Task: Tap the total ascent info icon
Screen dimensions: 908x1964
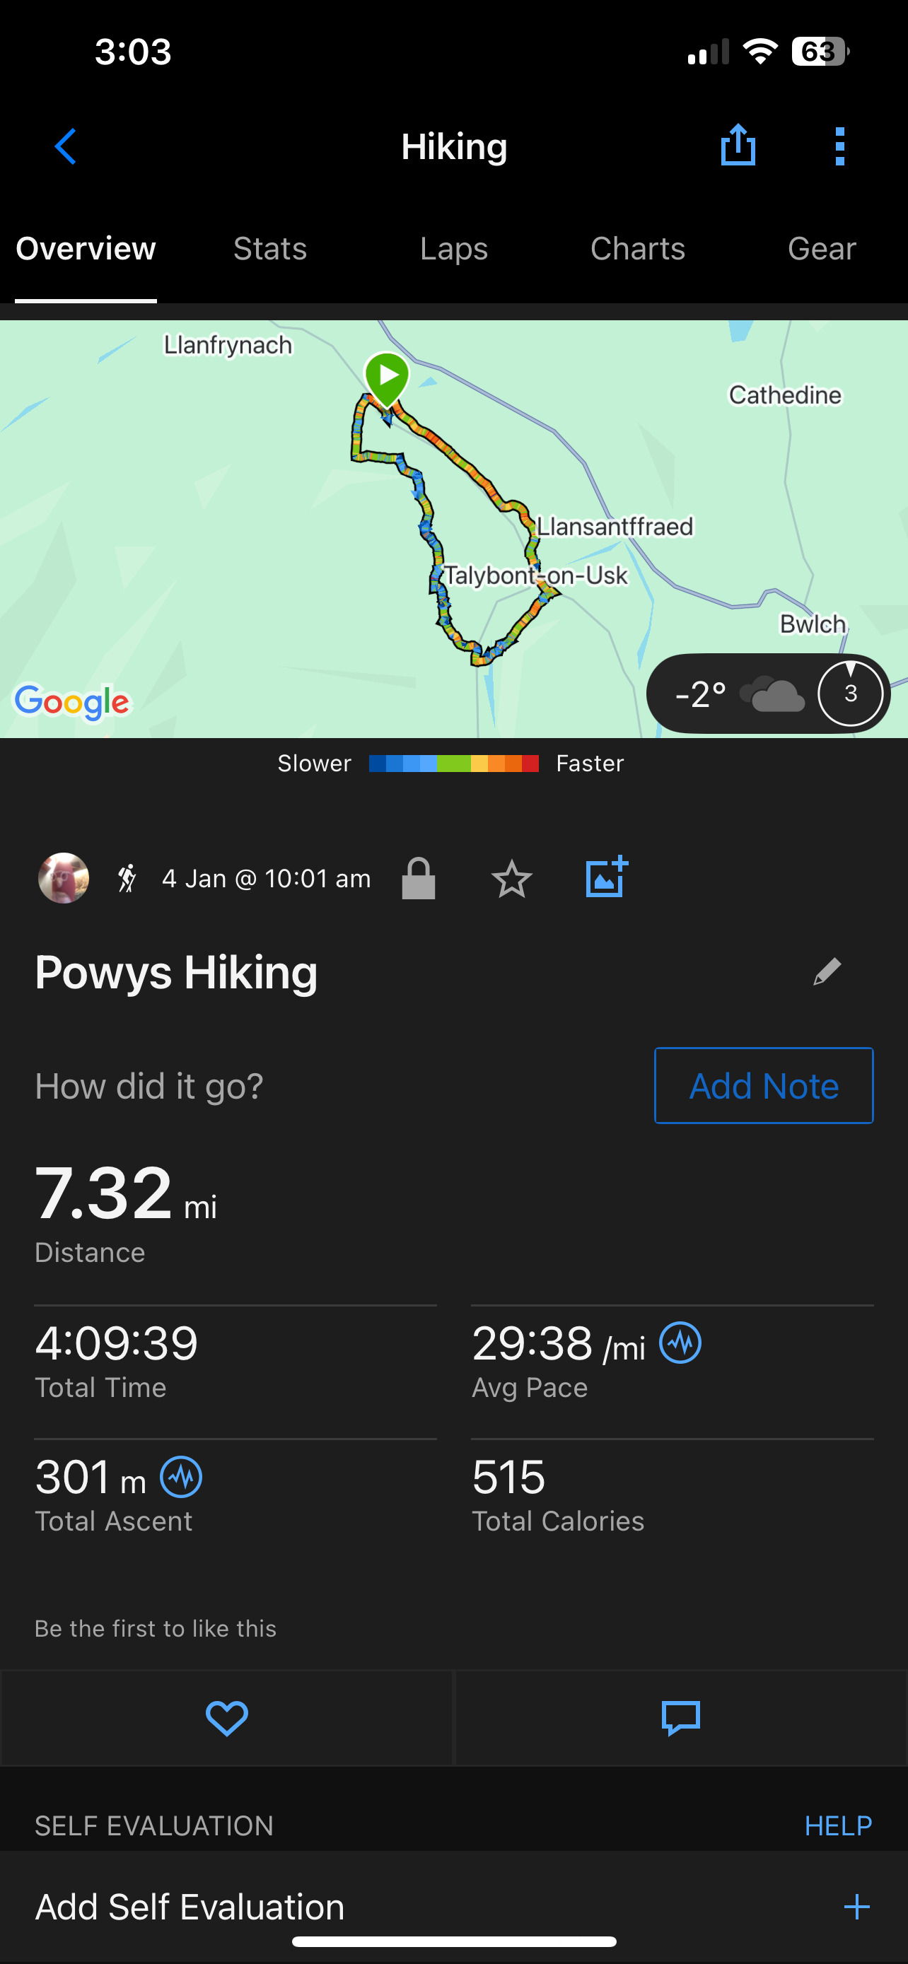Action: tap(182, 1477)
